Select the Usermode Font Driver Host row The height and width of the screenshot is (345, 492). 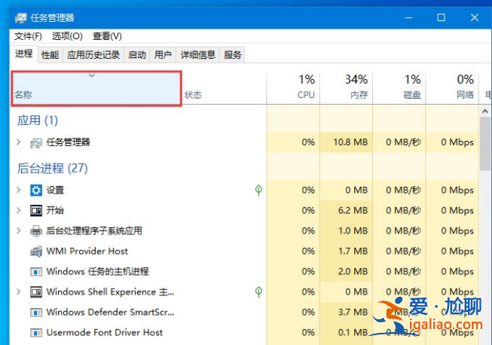(244, 332)
